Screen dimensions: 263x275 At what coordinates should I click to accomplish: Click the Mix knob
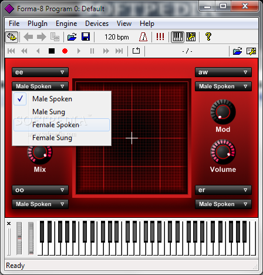[40, 153]
